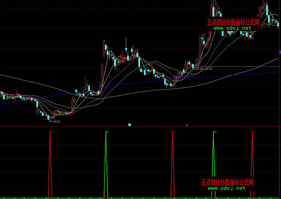Click the middle red signal spike
This screenshot has width=281, height=199.
pos(173,164)
